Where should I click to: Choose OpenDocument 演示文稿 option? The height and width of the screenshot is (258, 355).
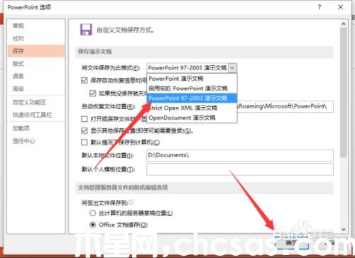coord(192,118)
